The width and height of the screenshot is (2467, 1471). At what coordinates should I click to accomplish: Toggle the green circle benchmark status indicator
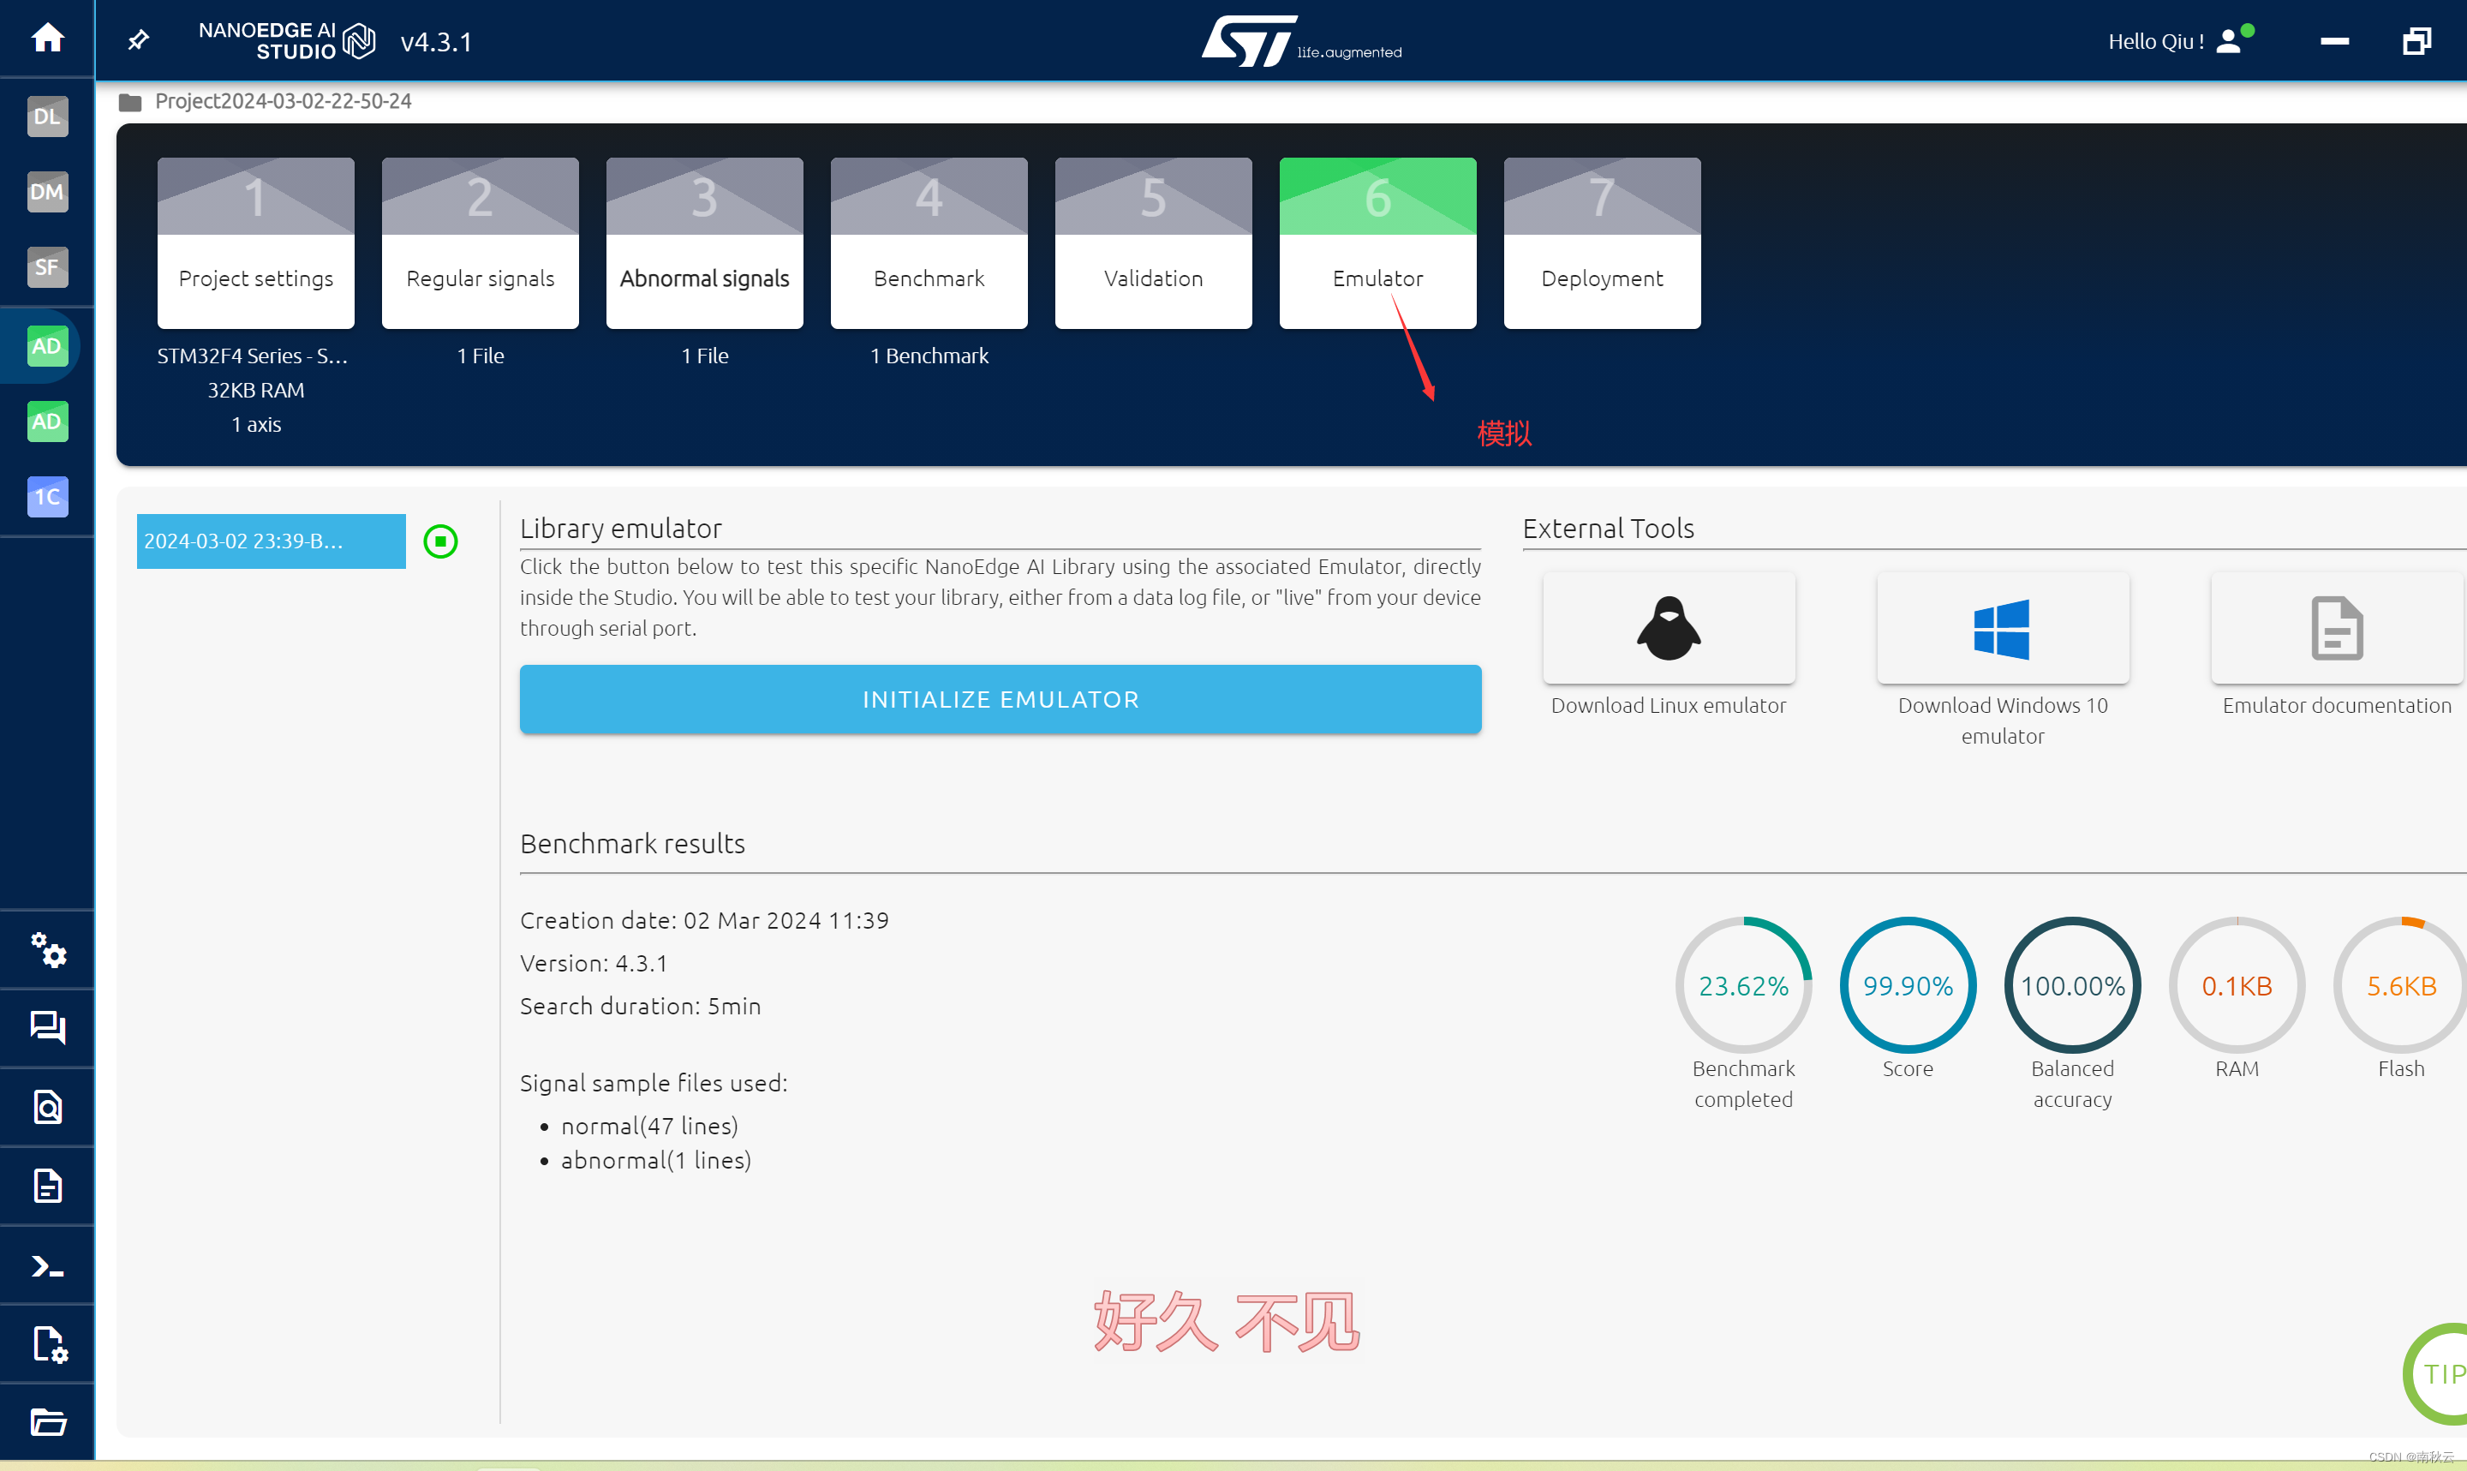coord(440,541)
